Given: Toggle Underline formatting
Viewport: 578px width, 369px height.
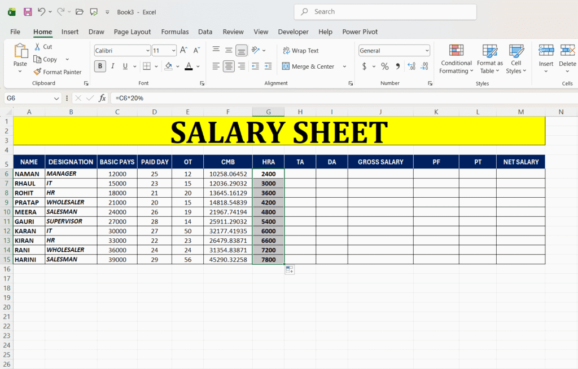Looking at the screenshot, I should click(x=125, y=66).
